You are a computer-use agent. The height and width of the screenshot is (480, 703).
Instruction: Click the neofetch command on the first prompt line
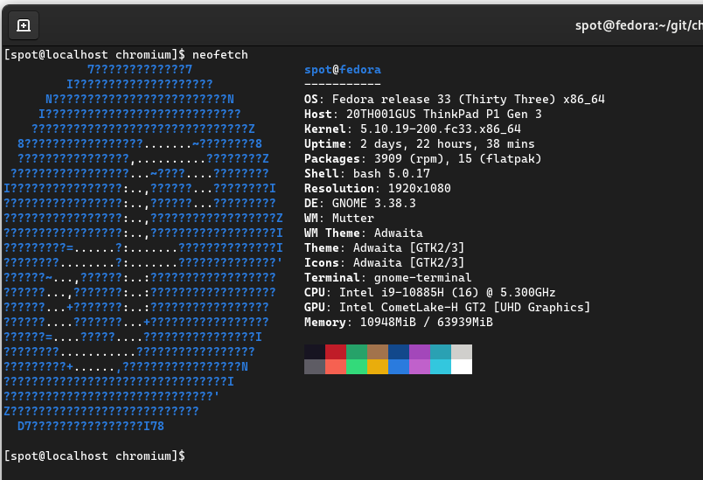pos(220,55)
